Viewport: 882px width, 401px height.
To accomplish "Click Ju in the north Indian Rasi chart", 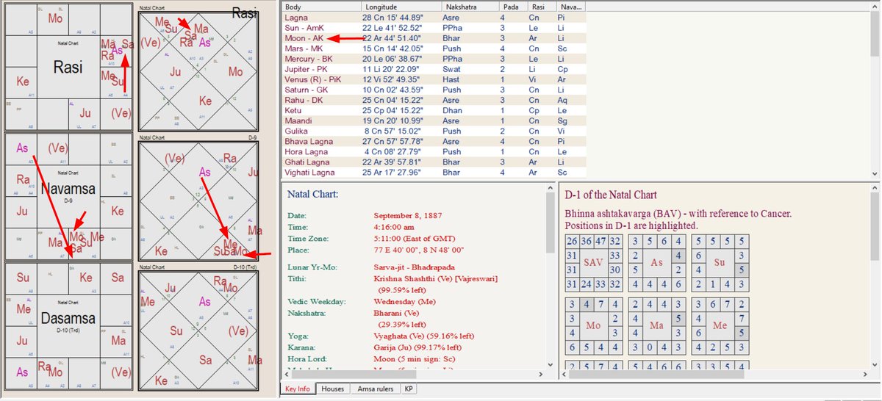I will [175, 72].
